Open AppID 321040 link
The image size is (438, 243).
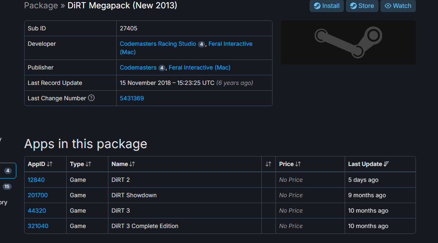pyautogui.click(x=38, y=226)
